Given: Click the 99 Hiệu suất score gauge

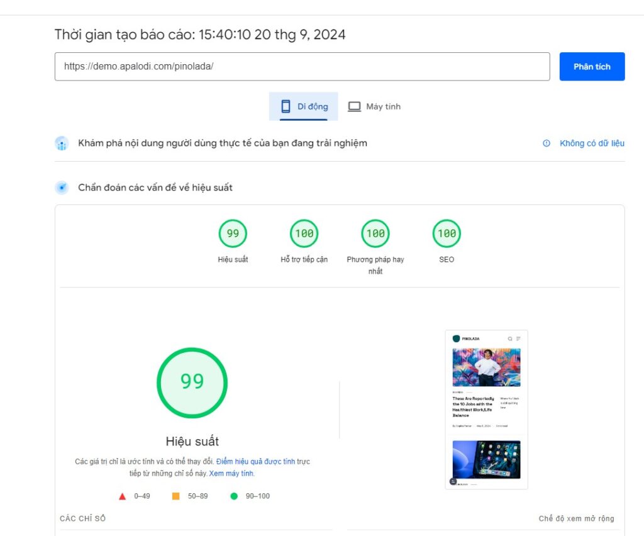Looking at the screenshot, I should [x=233, y=233].
